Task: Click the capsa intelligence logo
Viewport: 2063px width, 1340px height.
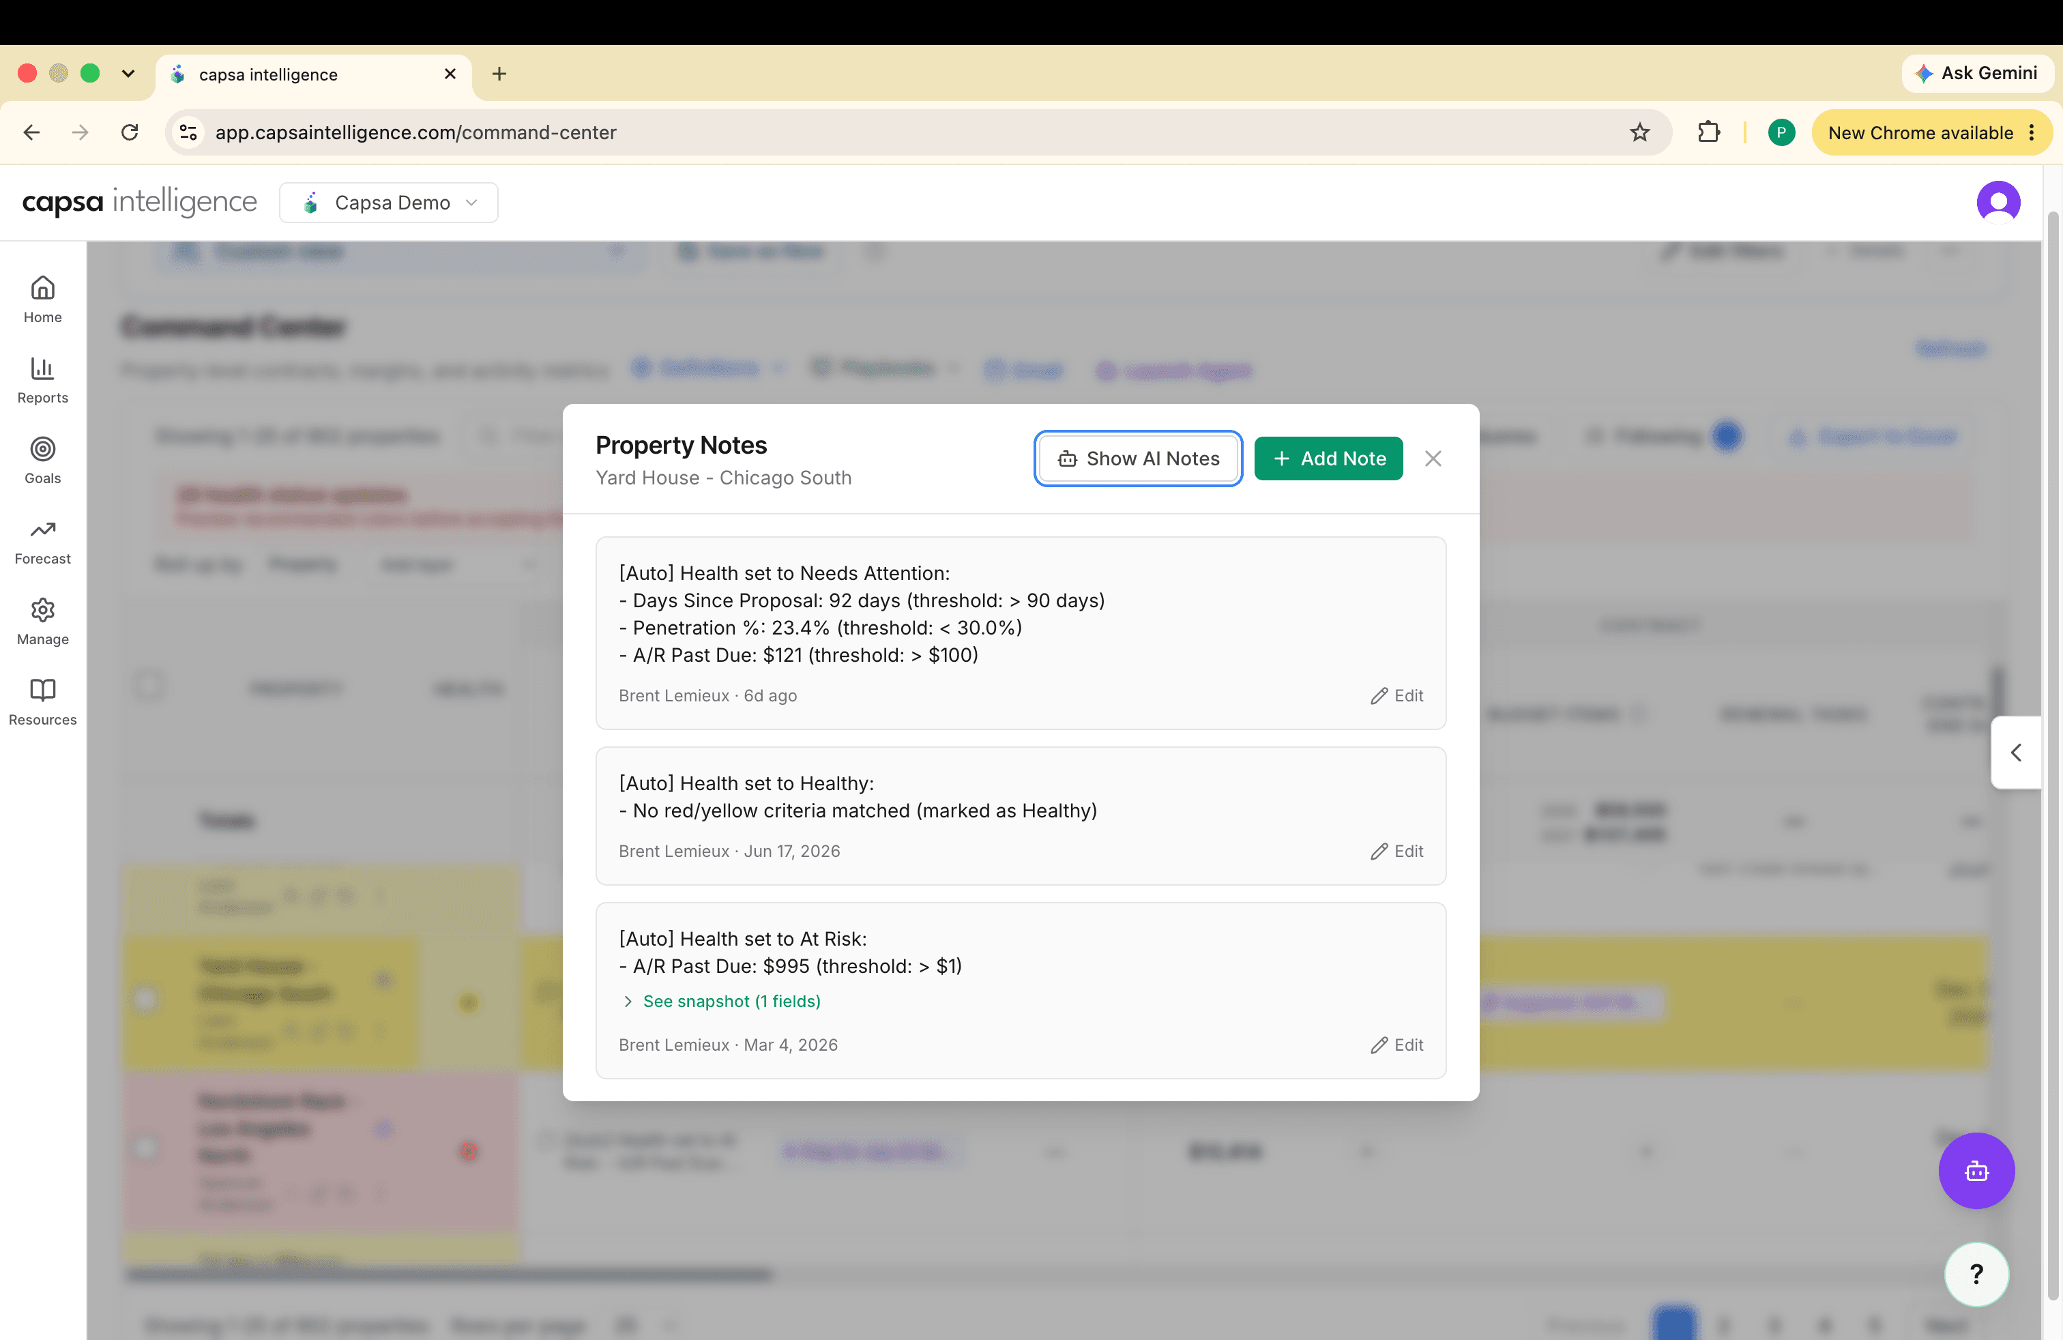Action: [x=138, y=202]
